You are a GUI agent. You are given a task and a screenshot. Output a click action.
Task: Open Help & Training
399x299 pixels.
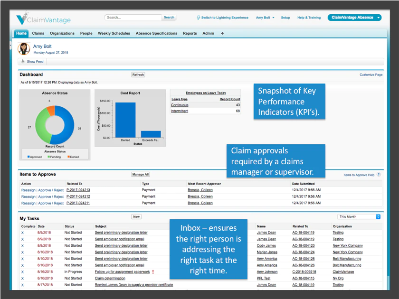(x=309, y=18)
